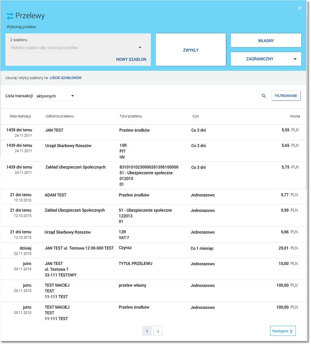Click the Następne next page button
The image size is (311, 345).
283,331
